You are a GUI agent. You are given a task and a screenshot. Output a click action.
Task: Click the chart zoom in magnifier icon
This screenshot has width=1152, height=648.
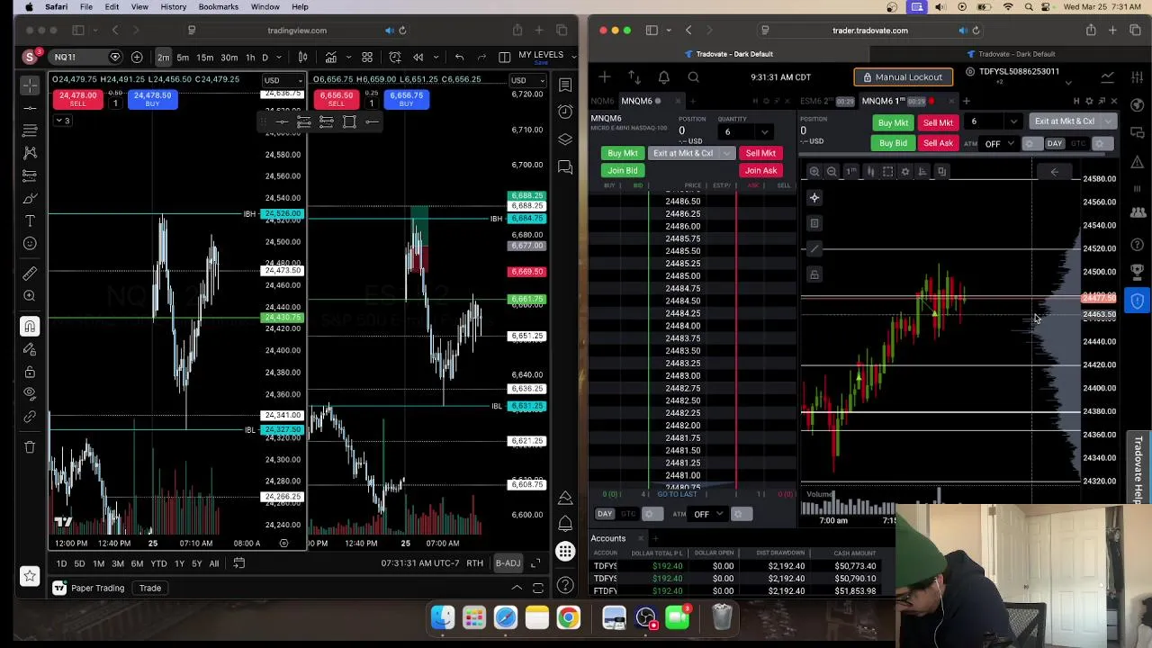pyautogui.click(x=814, y=171)
